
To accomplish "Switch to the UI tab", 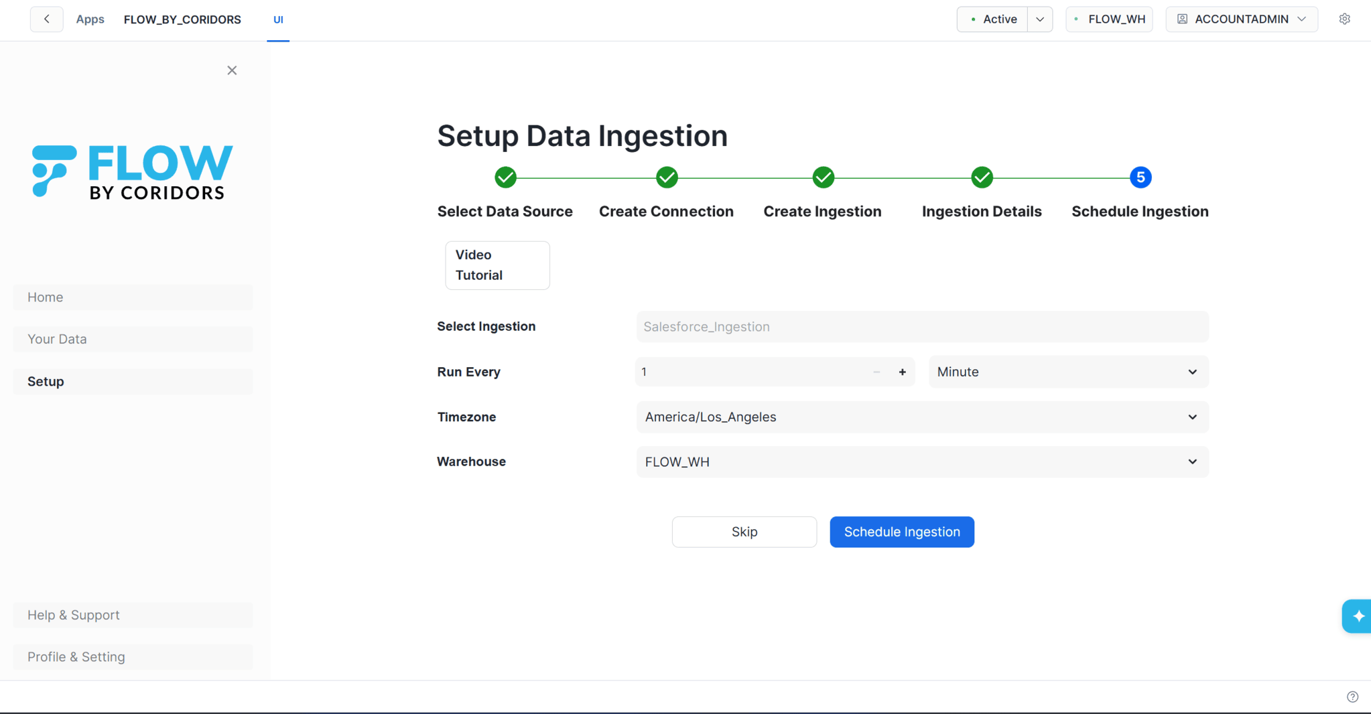I will pyautogui.click(x=278, y=19).
